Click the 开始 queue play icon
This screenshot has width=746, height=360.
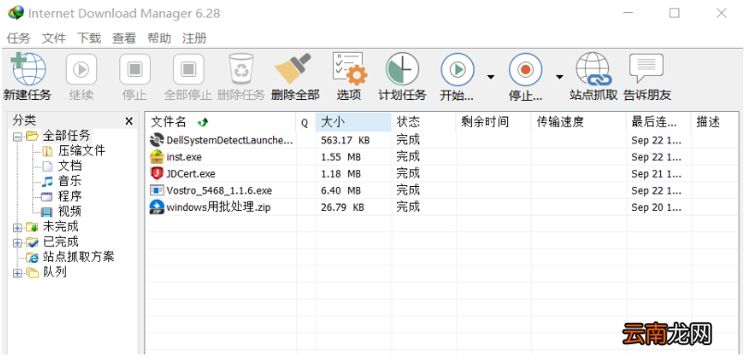pos(457,70)
